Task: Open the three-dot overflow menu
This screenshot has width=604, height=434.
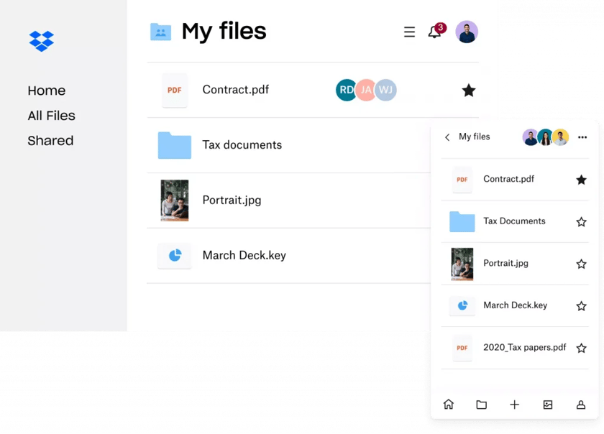Action: click(582, 137)
